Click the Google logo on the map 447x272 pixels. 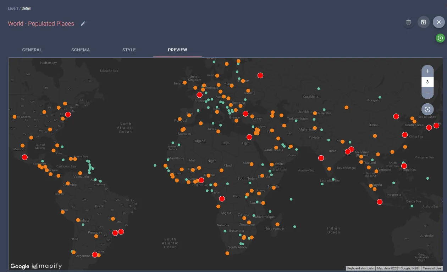click(x=20, y=266)
